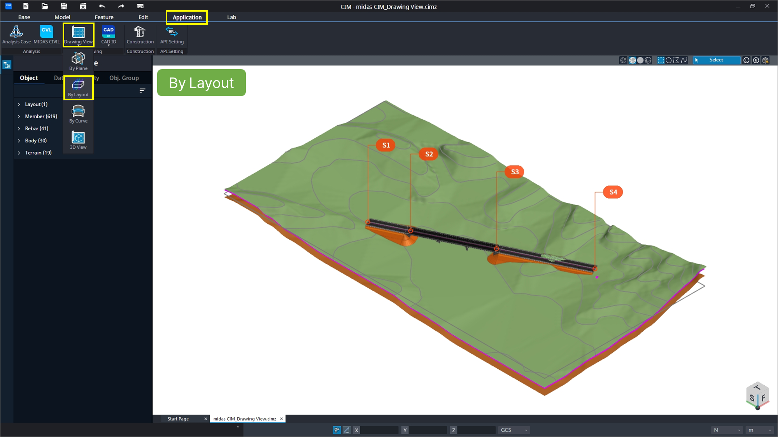Click the X coordinate input field

click(x=379, y=430)
